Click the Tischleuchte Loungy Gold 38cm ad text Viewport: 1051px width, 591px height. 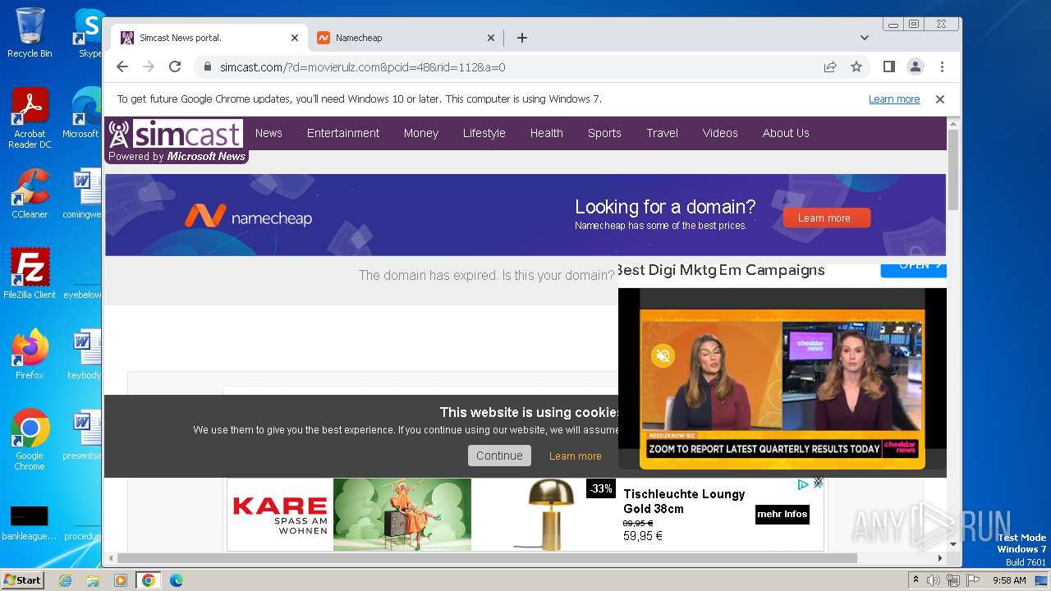[x=684, y=502]
